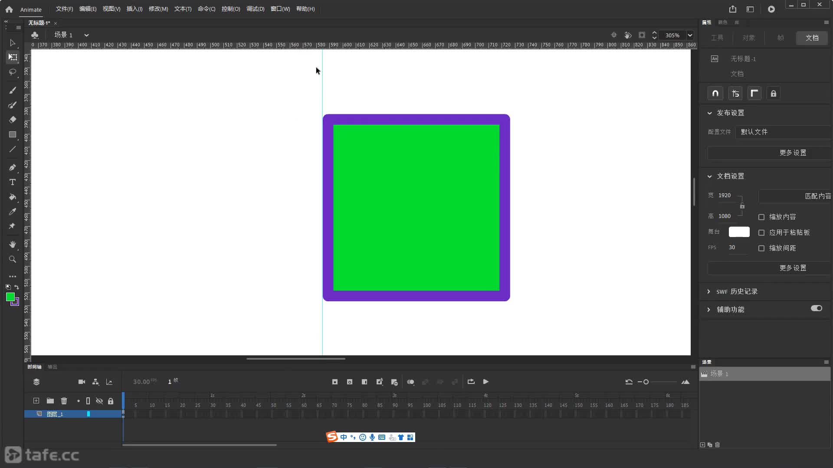Check the 缩放内容 checkbox
This screenshot has height=468, width=833.
(x=761, y=217)
